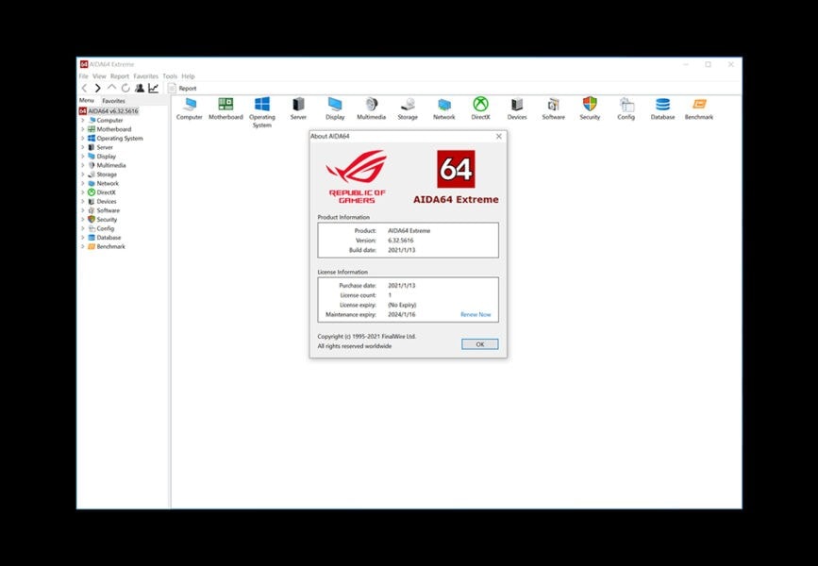
Task: Close the About AIDA64 dialog
Action: click(x=499, y=136)
